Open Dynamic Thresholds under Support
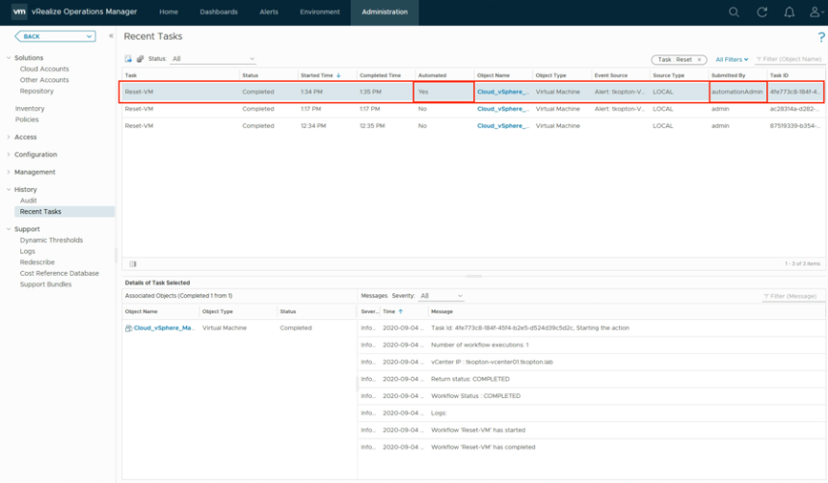The image size is (828, 483). pyautogui.click(x=52, y=240)
